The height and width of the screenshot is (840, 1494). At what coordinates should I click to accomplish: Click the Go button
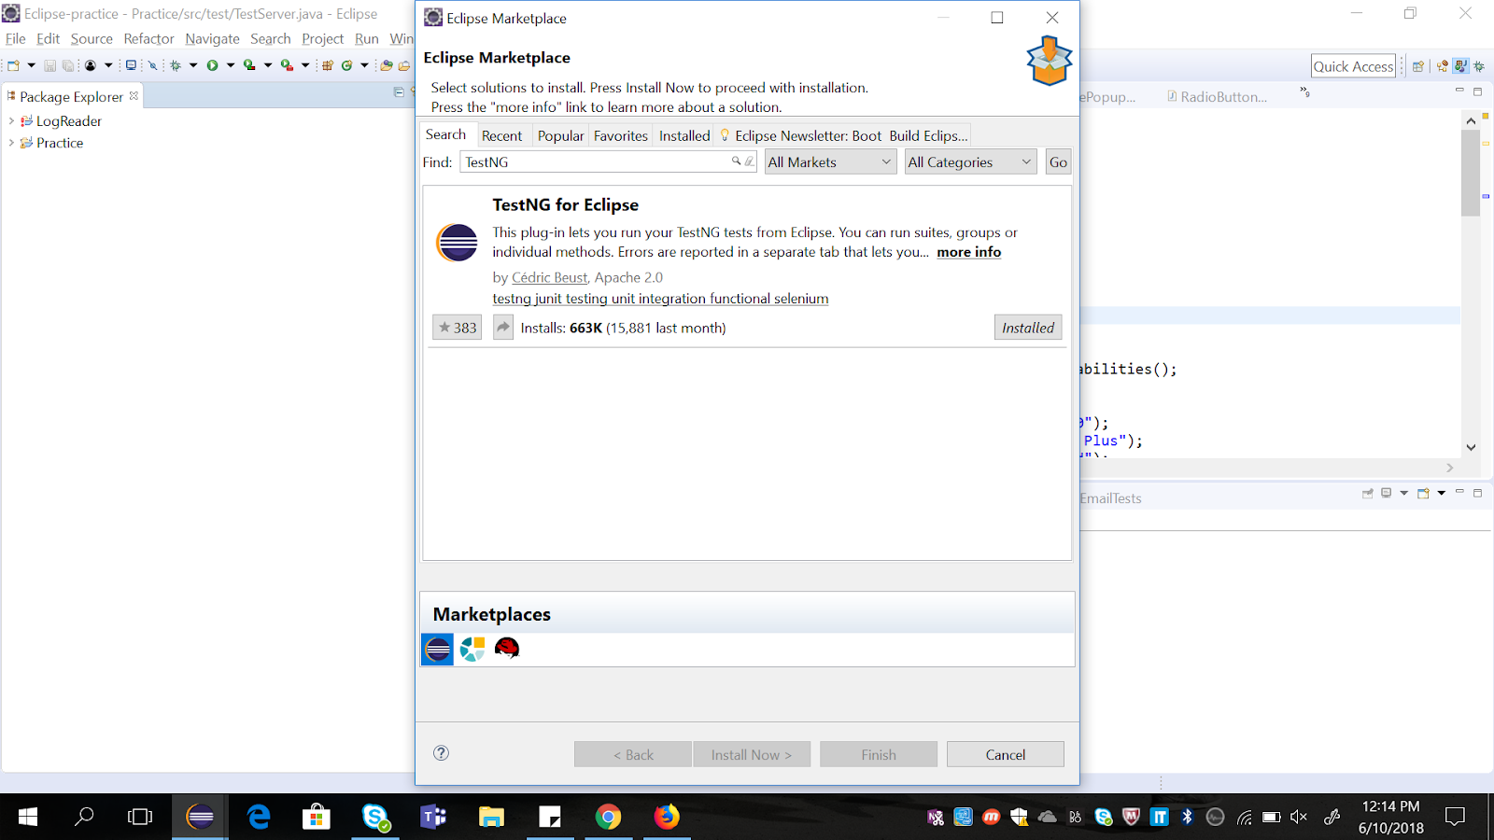coord(1058,162)
